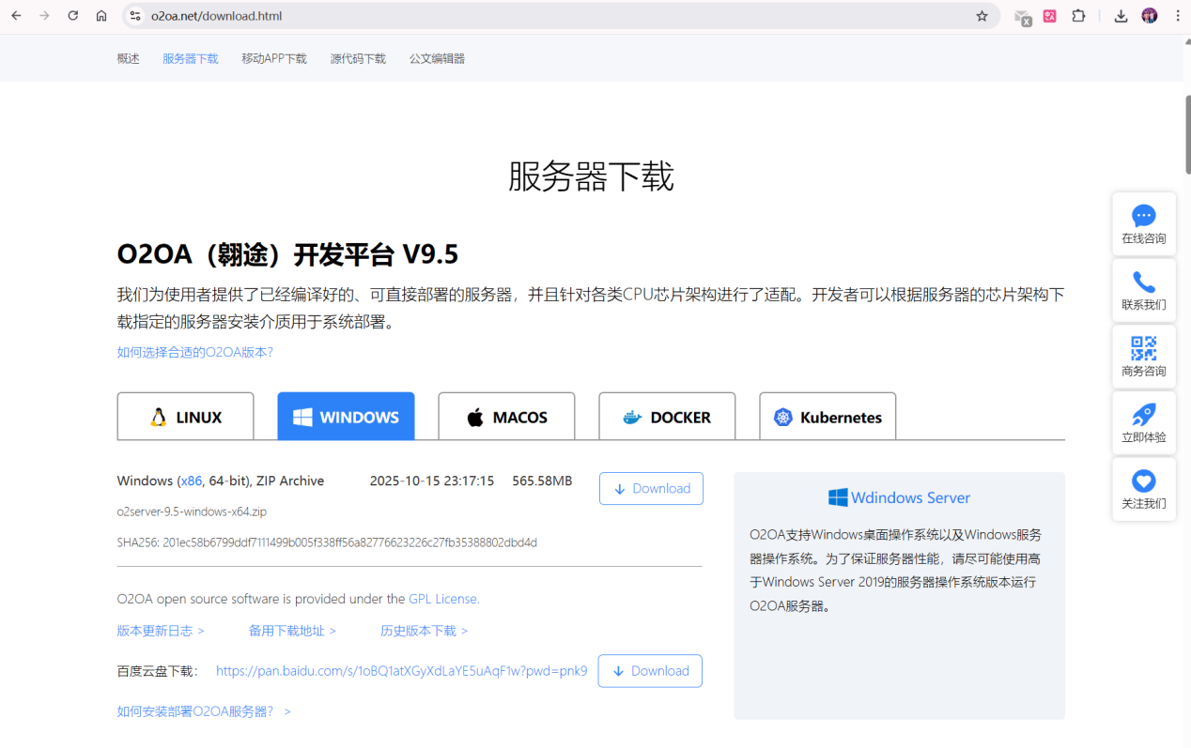Open the 服务器下载 navigation item

pos(190,58)
